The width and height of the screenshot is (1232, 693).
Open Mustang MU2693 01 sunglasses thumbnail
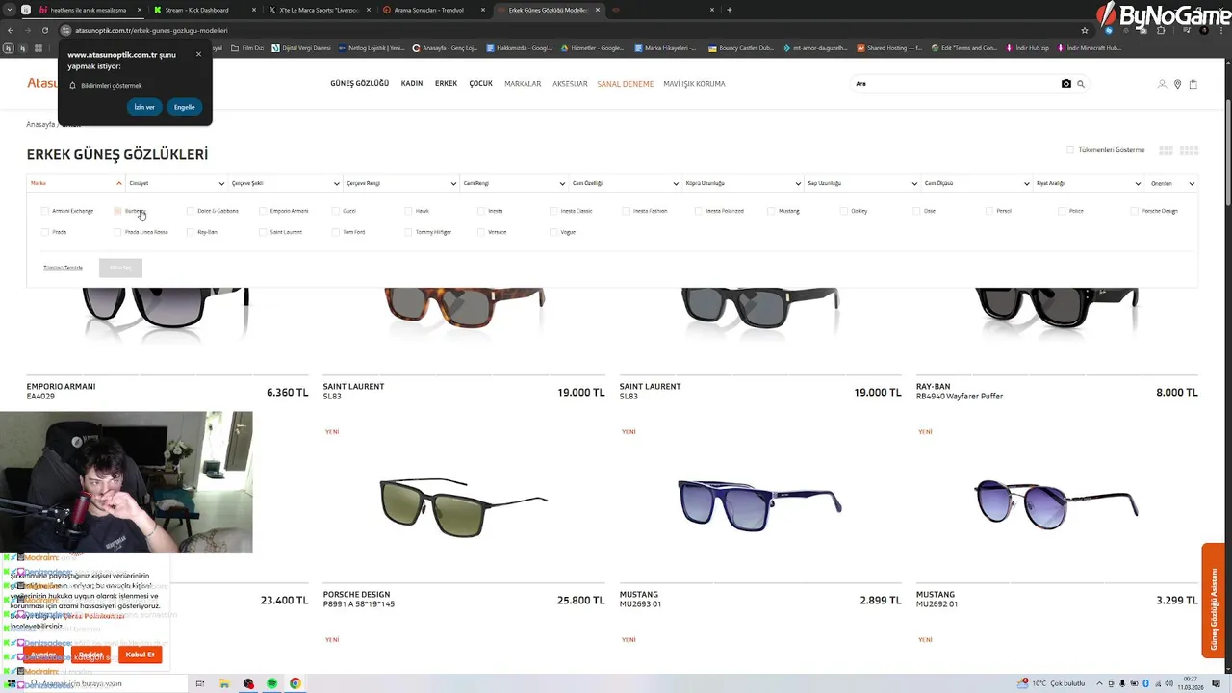pyautogui.click(x=760, y=505)
